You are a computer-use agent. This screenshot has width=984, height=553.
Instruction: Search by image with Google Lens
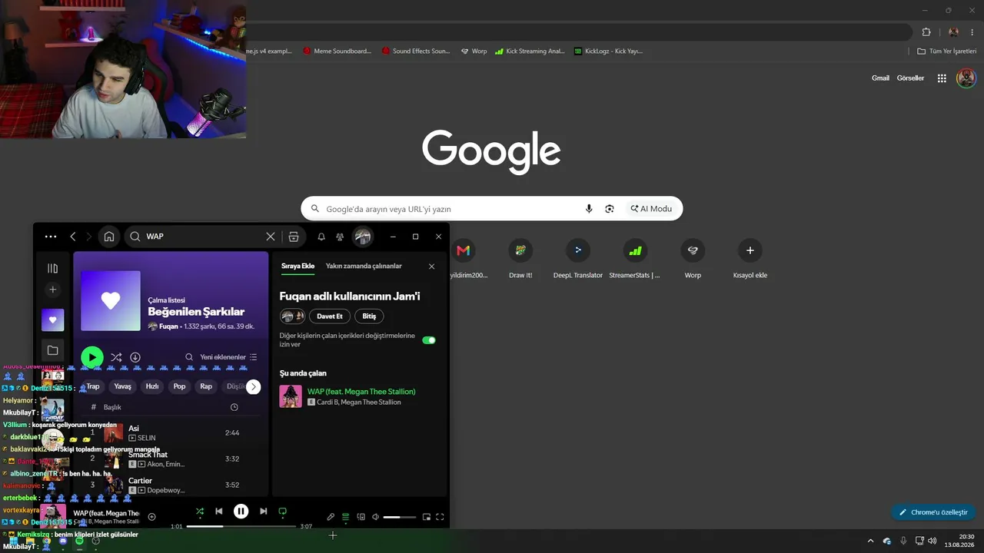tap(610, 209)
